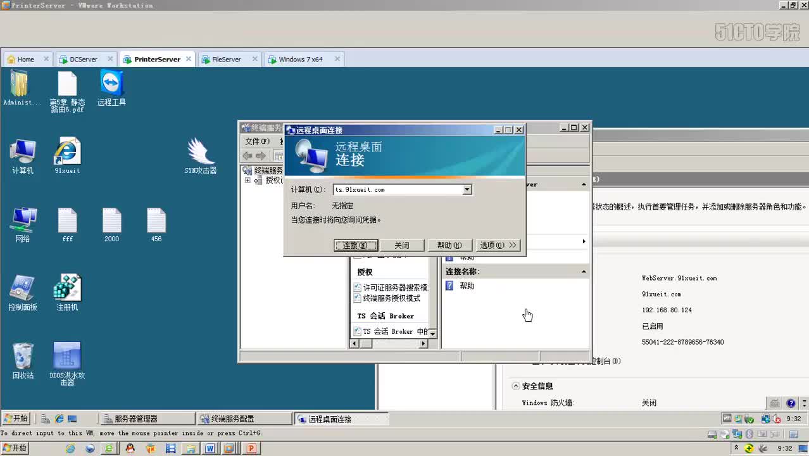Close the DCServer tab with its X
Viewport: 809px width, 456px height.
tap(110, 59)
